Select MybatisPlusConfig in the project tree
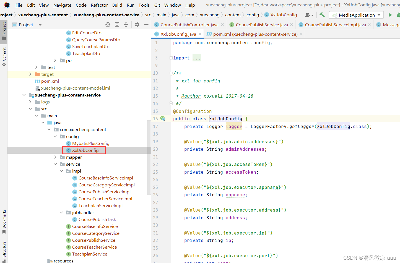 pyautogui.click(x=91, y=143)
